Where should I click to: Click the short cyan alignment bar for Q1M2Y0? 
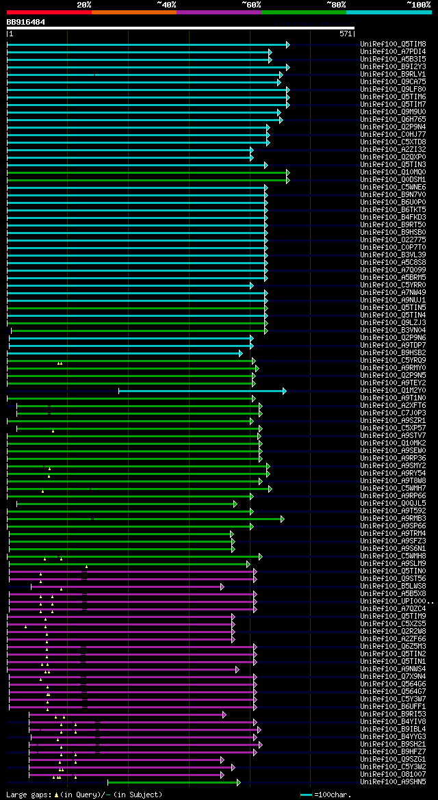[203, 391]
